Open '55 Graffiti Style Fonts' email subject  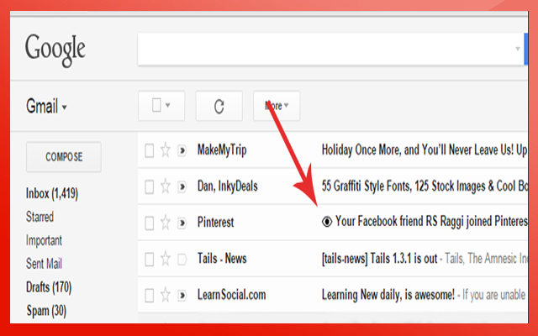(425, 186)
